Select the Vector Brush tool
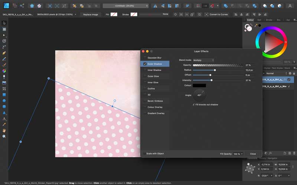 [4, 65]
